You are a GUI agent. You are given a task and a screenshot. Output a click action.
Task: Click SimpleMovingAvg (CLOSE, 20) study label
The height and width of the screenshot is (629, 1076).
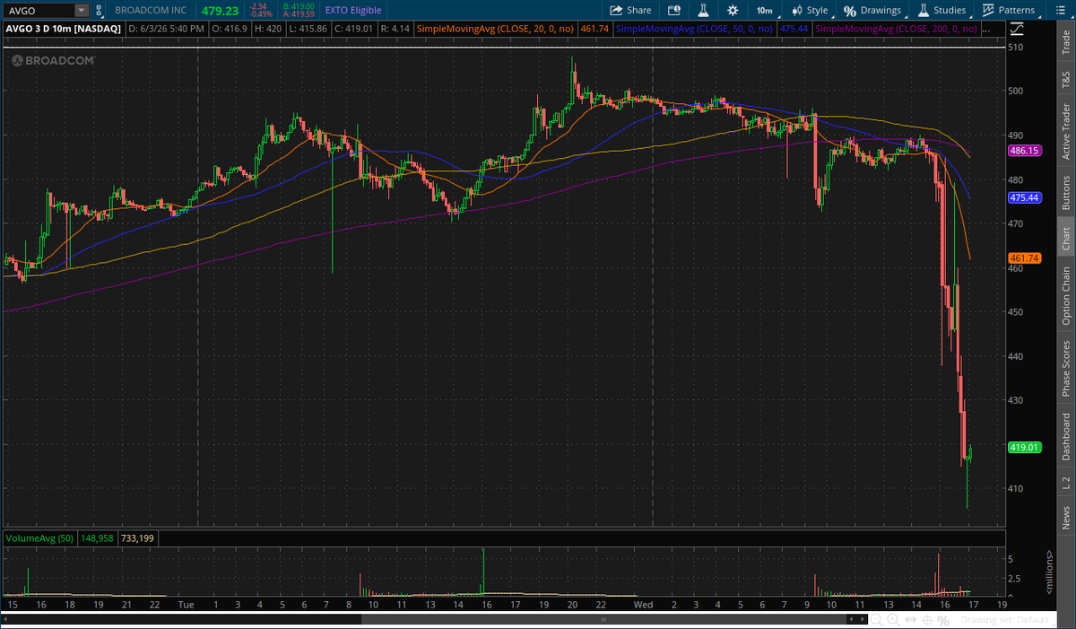497,29
